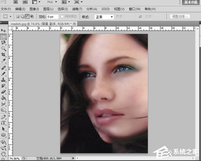Select the Dodge tool
Viewport: 201px width, 161px height.
click(3, 110)
